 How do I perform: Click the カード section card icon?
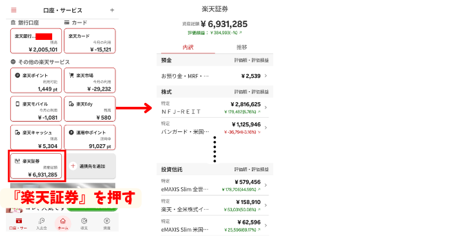click(67, 23)
